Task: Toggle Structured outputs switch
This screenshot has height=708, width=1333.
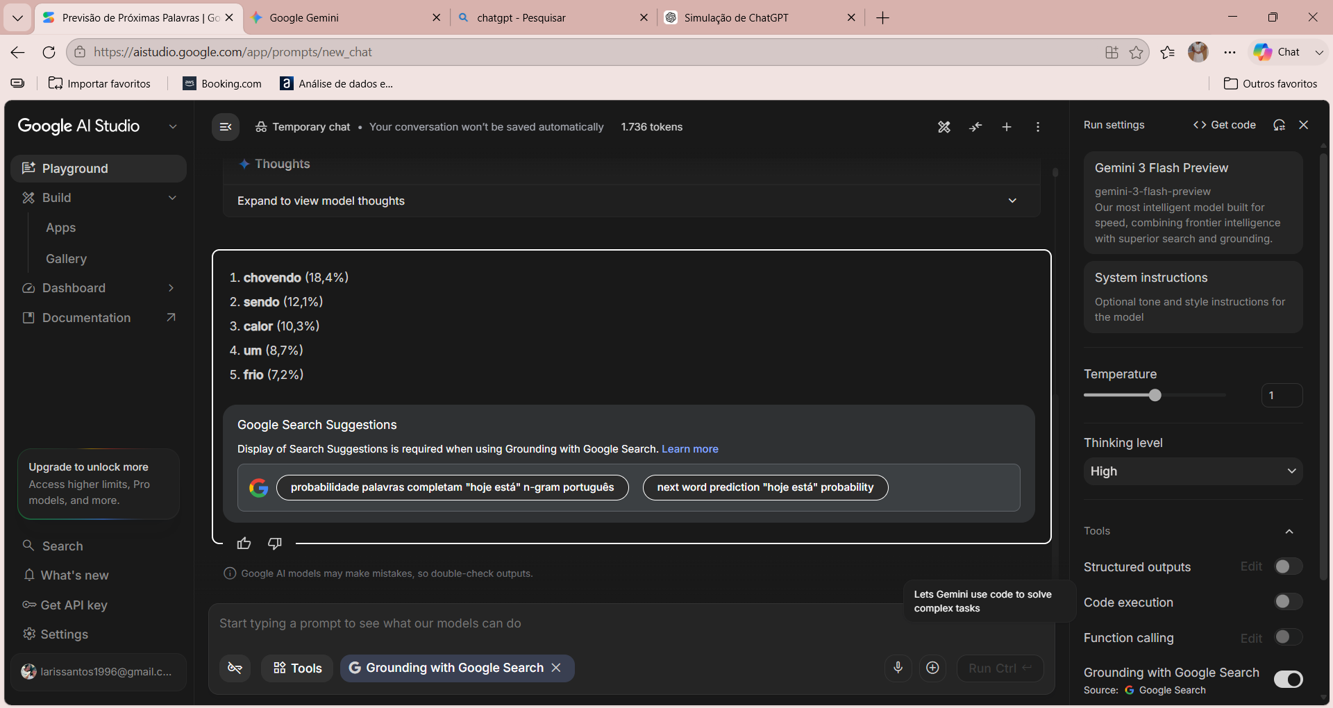Action: click(x=1288, y=566)
